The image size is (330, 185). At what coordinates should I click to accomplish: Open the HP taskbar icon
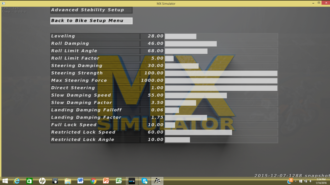click(42, 181)
